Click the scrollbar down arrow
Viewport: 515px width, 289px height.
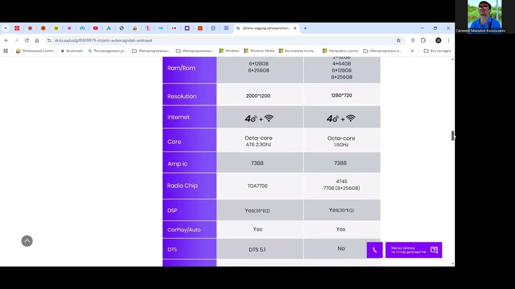pos(453,264)
